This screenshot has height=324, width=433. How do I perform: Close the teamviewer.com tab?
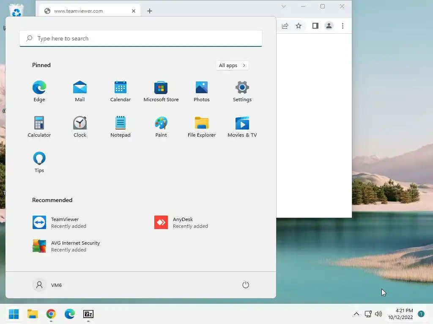133,11
